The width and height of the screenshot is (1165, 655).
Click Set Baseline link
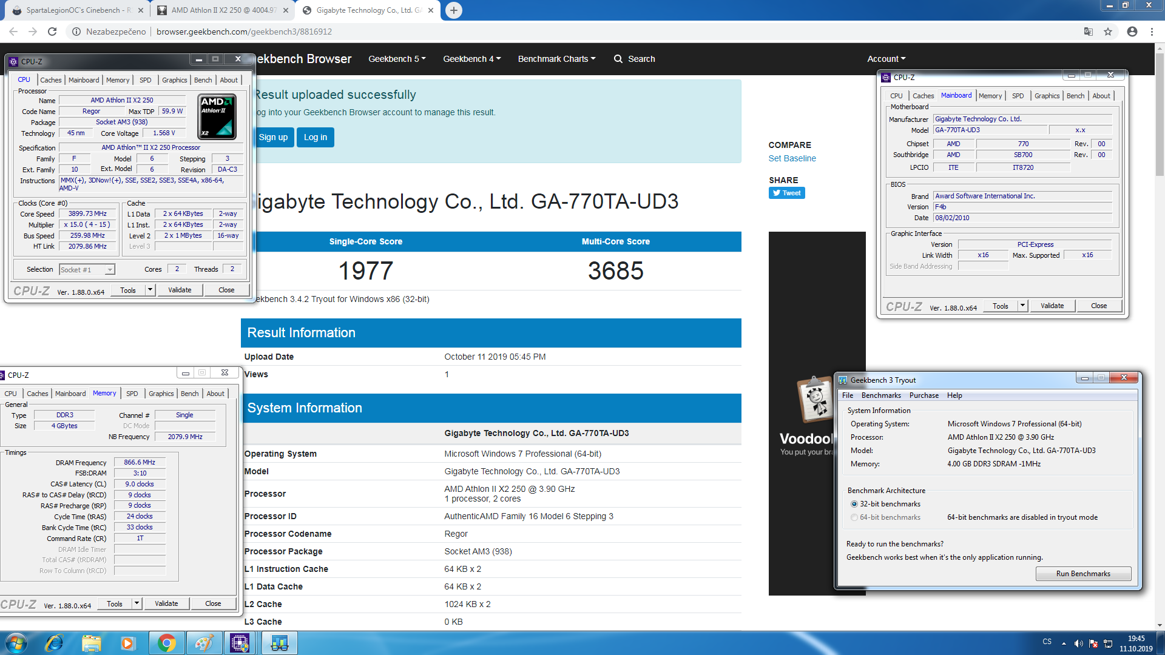coord(792,158)
